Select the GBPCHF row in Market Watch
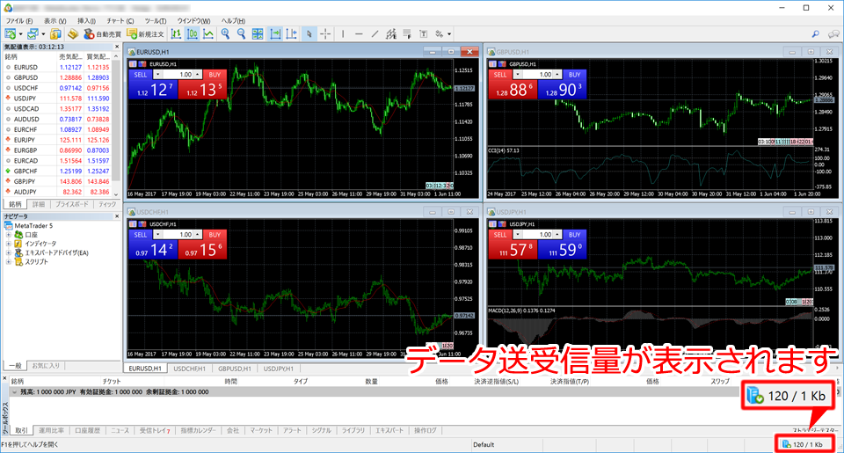 tap(57, 171)
